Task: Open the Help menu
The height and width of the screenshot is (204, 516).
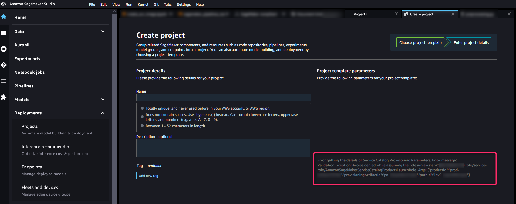Action: (200, 5)
